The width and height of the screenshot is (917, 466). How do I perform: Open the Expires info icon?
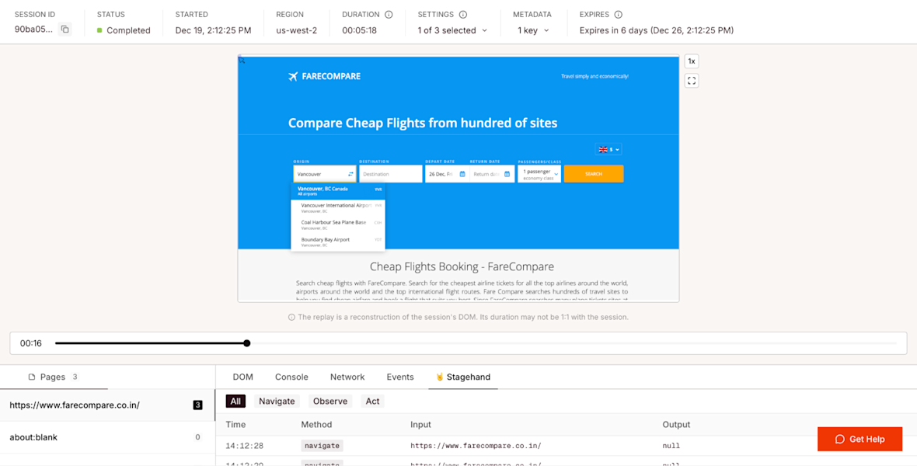pos(618,15)
